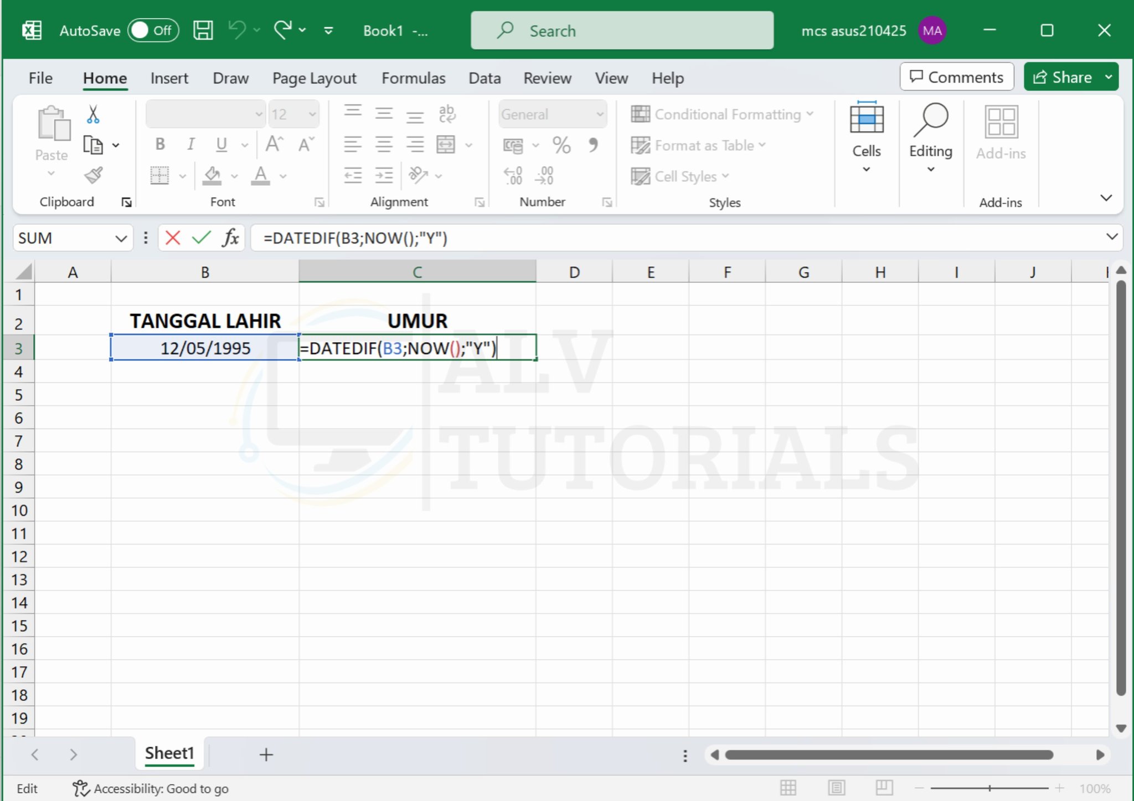Viewport: 1134px width, 801px height.
Task: Switch to Page Break Preview view
Action: 884,788
